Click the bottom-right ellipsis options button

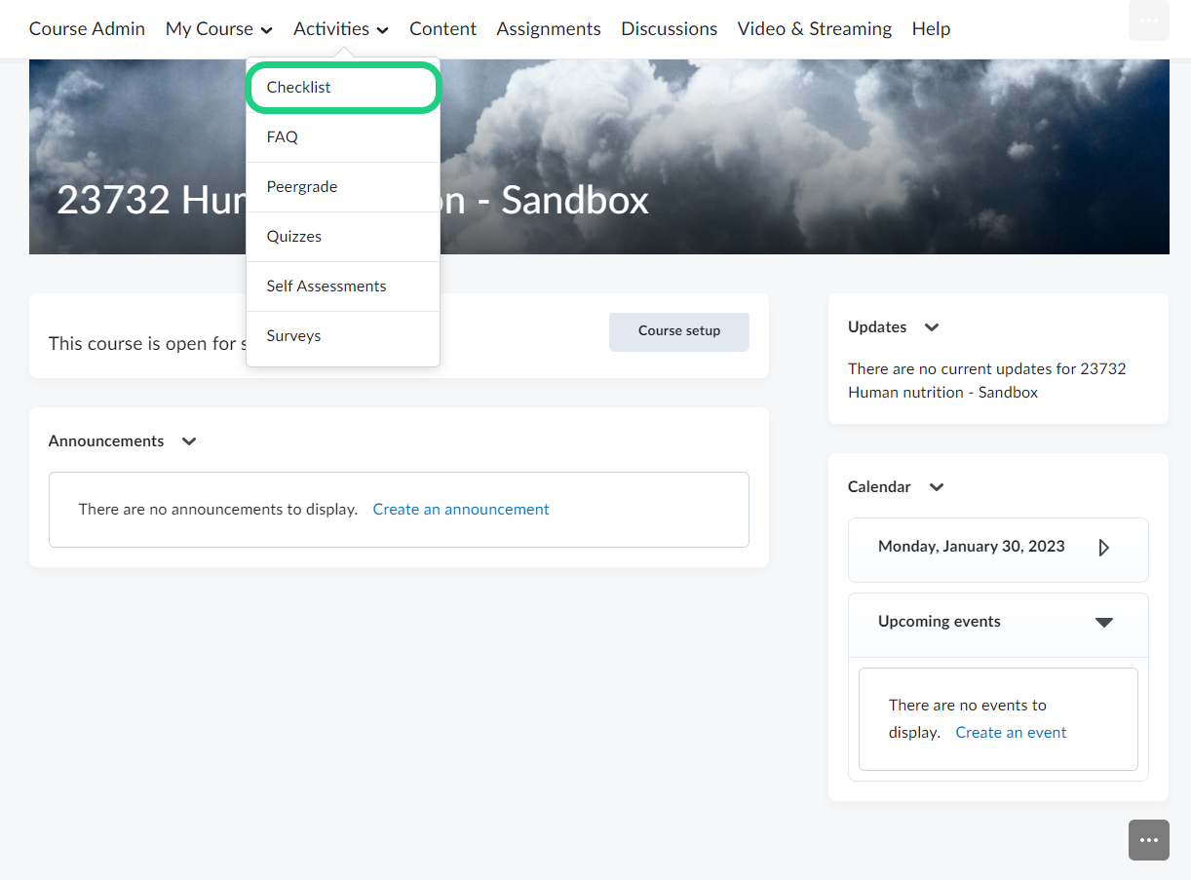click(1148, 840)
